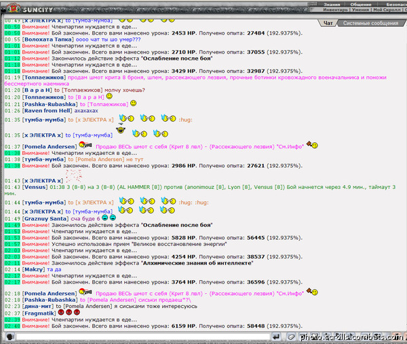The image size is (407, 344).
Task: Click the text та да
Action: 54,270
